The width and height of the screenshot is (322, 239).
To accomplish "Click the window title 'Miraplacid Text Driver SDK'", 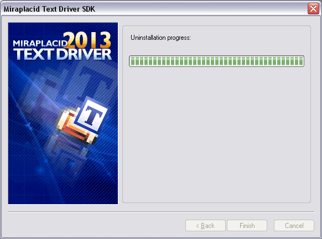I will [x=49, y=9].
